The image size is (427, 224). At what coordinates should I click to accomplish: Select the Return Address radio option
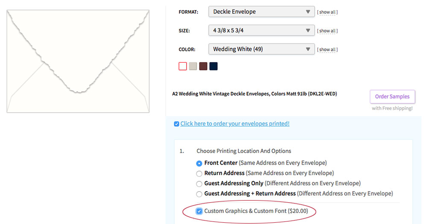(x=199, y=174)
